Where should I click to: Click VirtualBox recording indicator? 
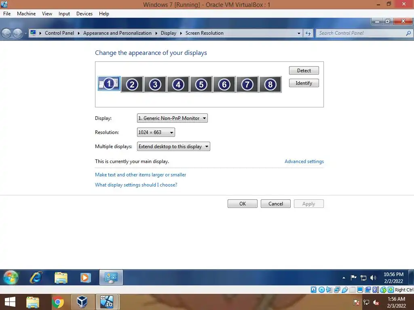click(x=368, y=290)
